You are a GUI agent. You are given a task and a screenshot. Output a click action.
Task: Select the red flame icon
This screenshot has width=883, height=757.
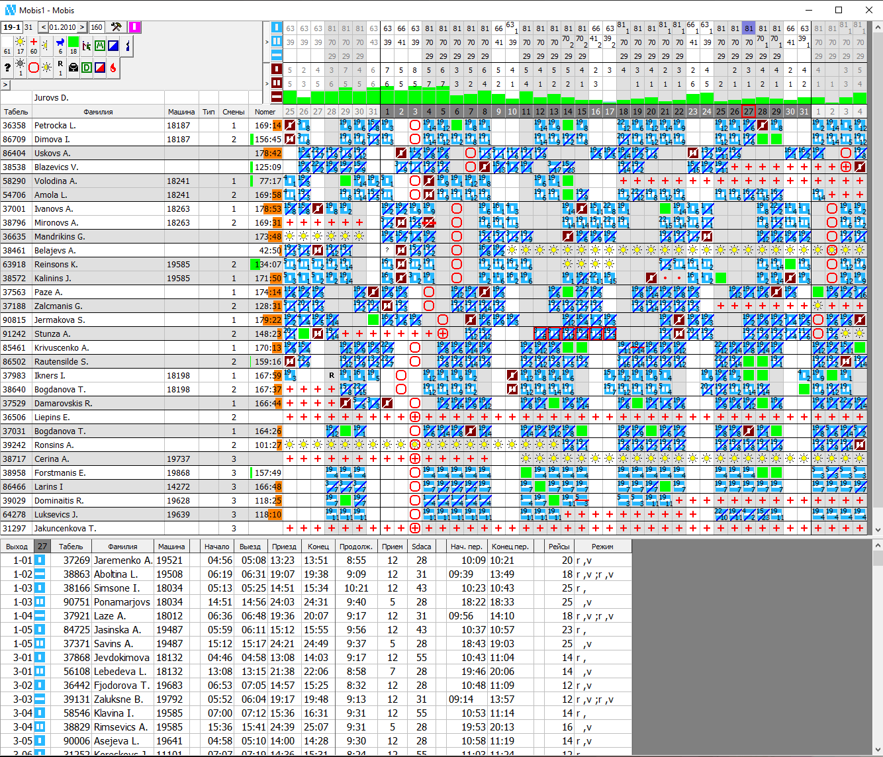113,67
